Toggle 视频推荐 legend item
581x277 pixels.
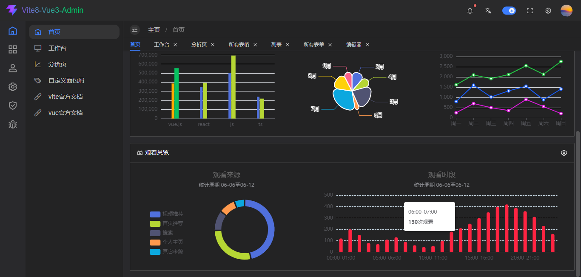167,214
